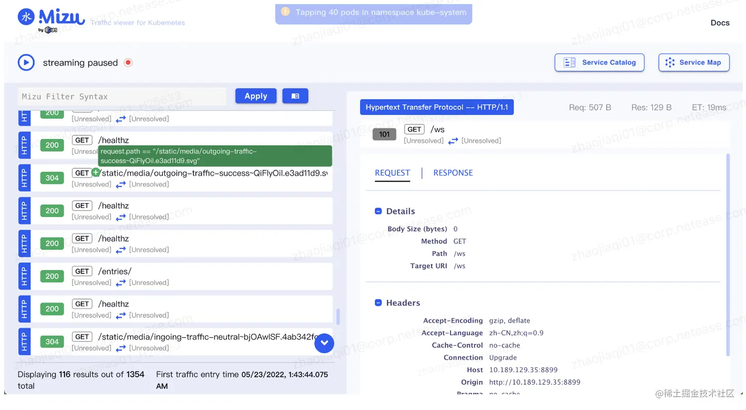Image resolution: width=746 pixels, height=410 pixels.
Task: Click the 304 status on the outgoing-traffic-success row
Action: tap(52, 178)
